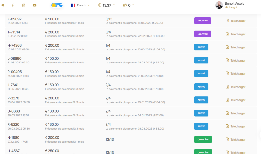Click date 07.12.2021 17:05
The height and width of the screenshot is (154, 261).
click(18, 142)
